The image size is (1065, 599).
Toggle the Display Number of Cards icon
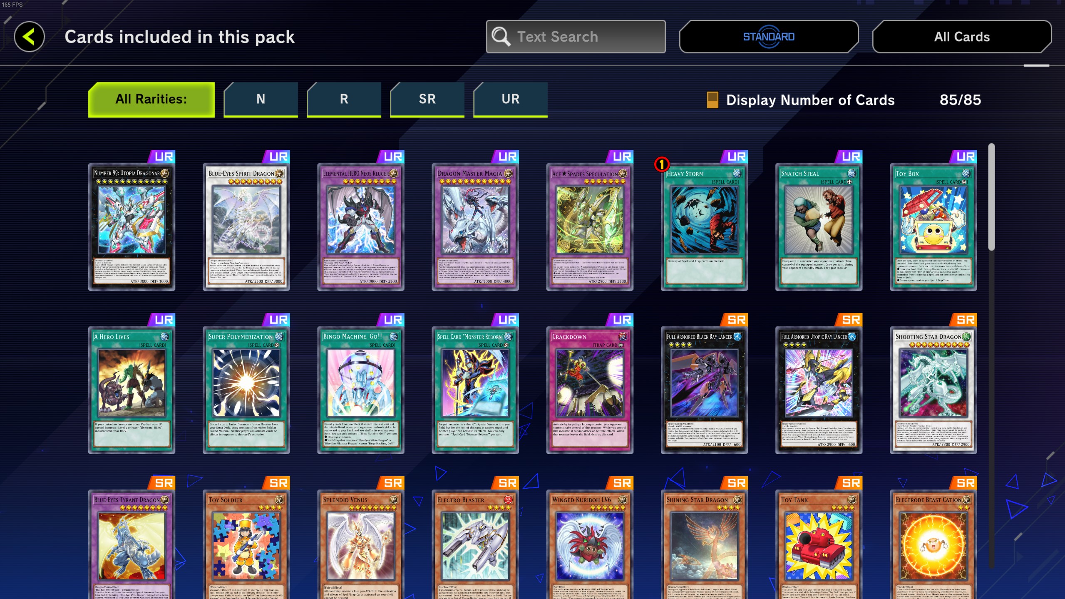pos(712,100)
